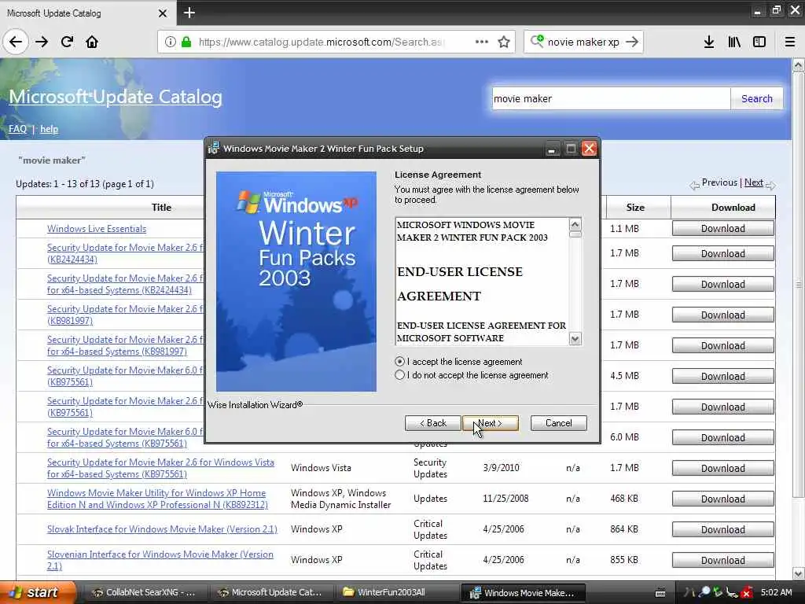Open the FAQ link
This screenshot has height=604, width=805.
point(17,129)
